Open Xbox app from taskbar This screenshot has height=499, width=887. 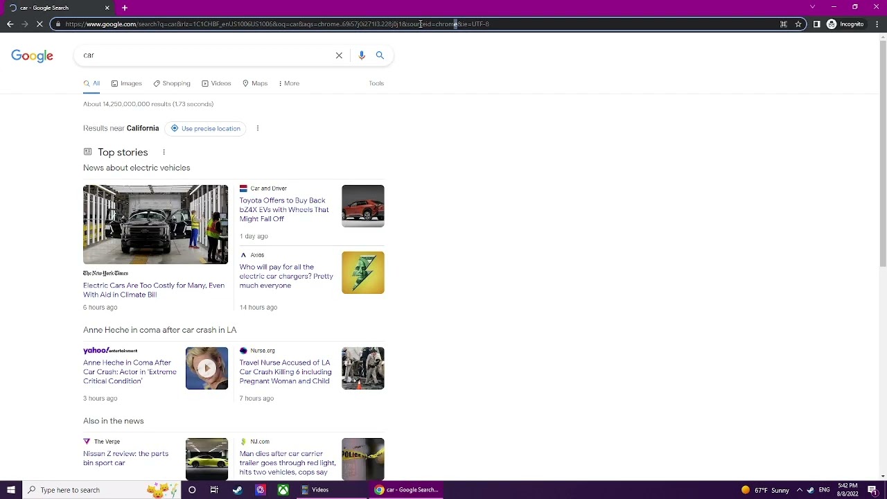point(283,490)
